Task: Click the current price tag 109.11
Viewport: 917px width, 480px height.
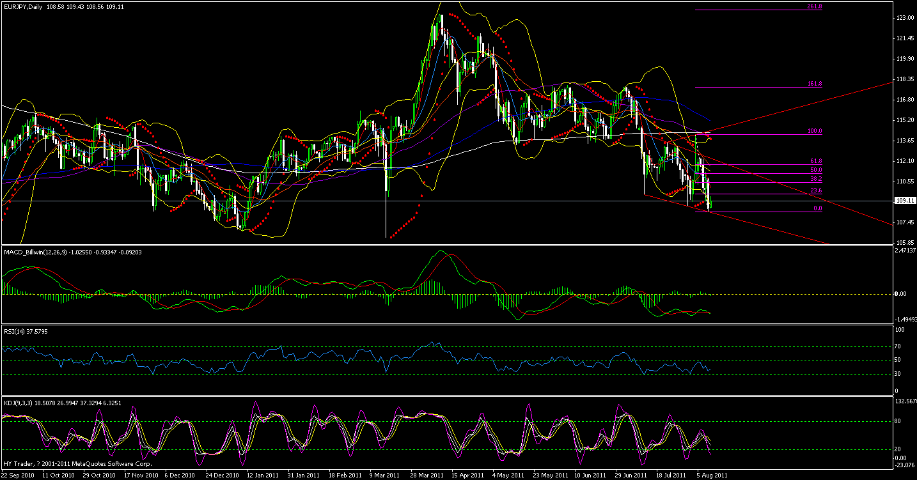Action: pos(905,200)
